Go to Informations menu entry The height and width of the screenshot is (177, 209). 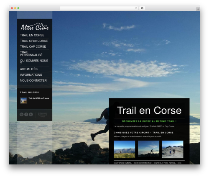31,75
